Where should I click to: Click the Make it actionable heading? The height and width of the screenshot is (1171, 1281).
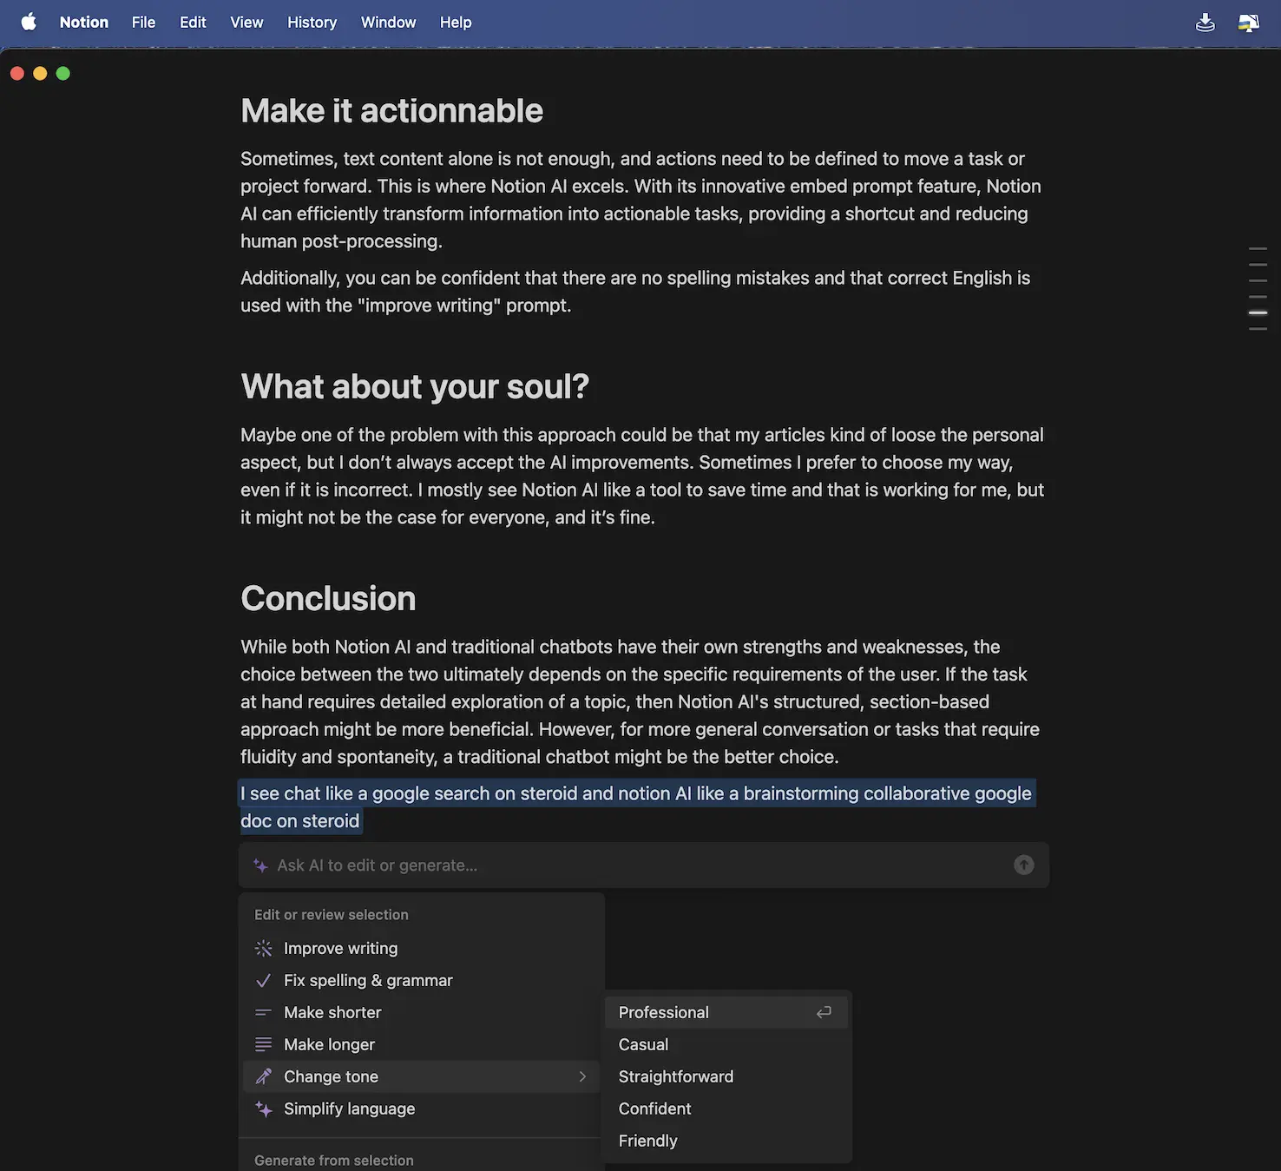point(391,111)
